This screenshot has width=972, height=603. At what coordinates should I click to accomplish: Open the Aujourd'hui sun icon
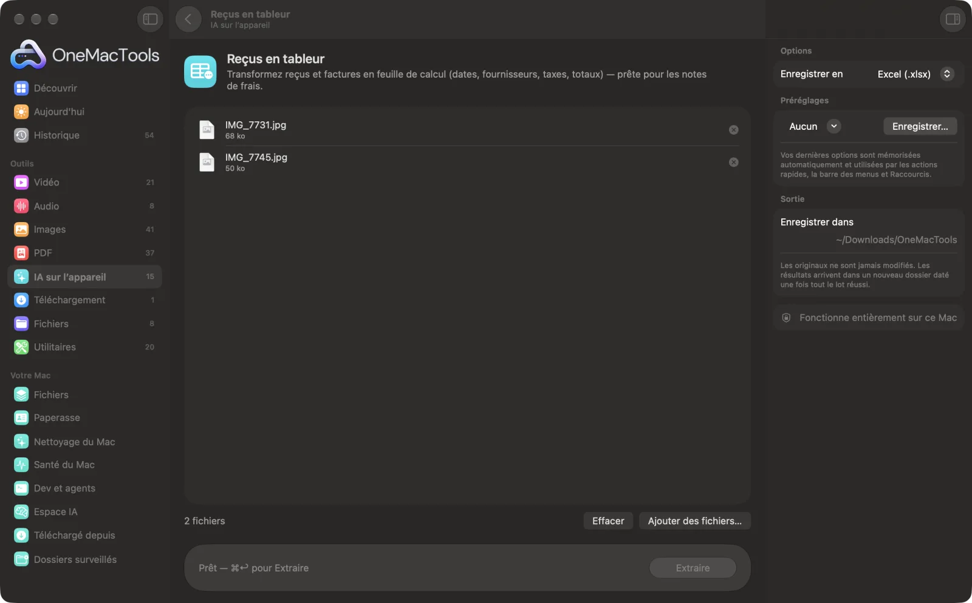[x=21, y=112]
